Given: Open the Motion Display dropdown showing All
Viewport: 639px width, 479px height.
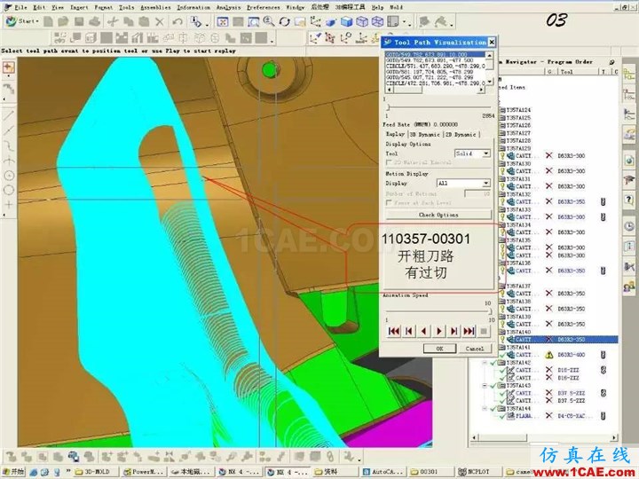Looking at the screenshot, I should 463,184.
